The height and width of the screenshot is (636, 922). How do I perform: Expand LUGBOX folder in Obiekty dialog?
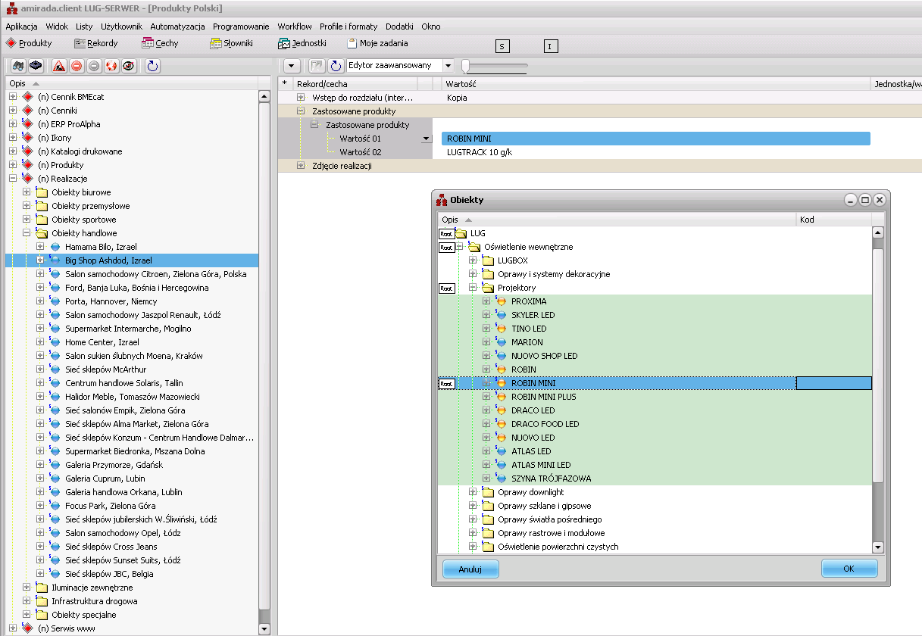click(473, 260)
